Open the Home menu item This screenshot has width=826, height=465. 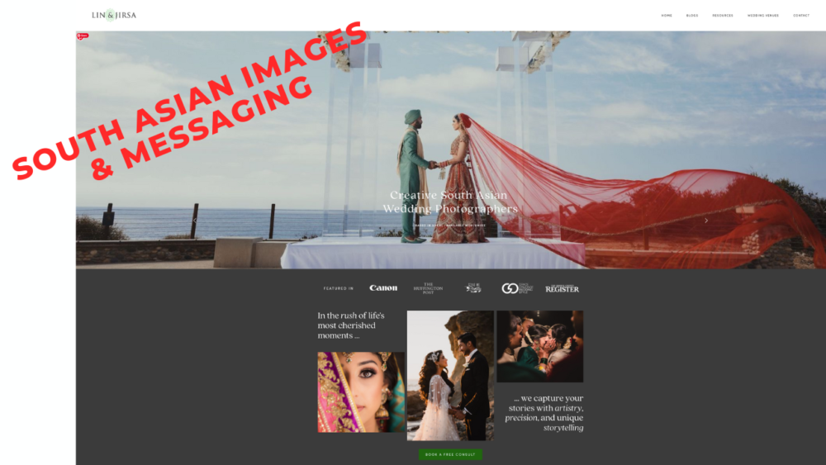pos(667,16)
